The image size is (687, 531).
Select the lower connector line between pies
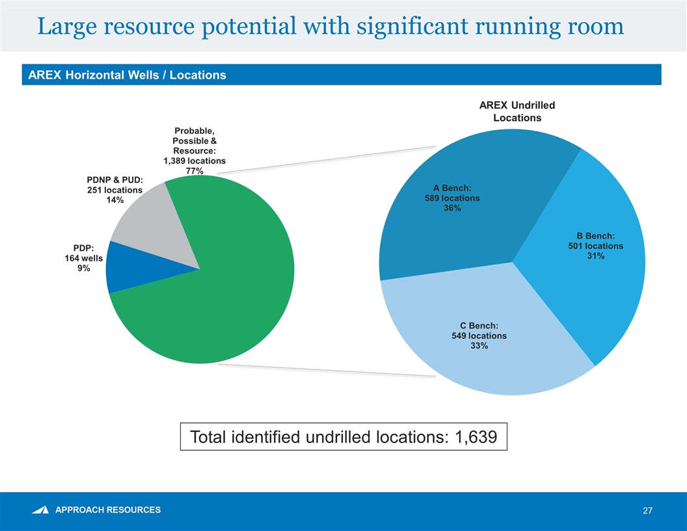[325, 371]
